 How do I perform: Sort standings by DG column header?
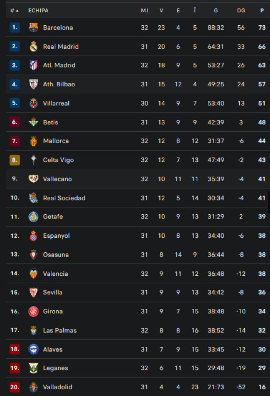click(x=241, y=11)
